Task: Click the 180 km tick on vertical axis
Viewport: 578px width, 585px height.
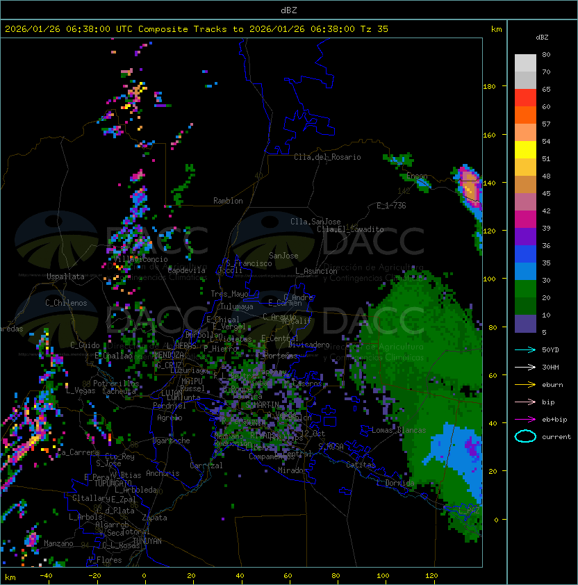Action: 489,87
